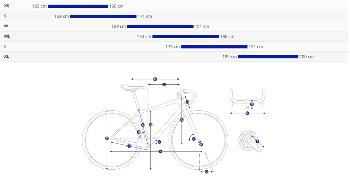Click the K marker on the head tube line
The width and height of the screenshot is (350, 183).
(x=182, y=120)
